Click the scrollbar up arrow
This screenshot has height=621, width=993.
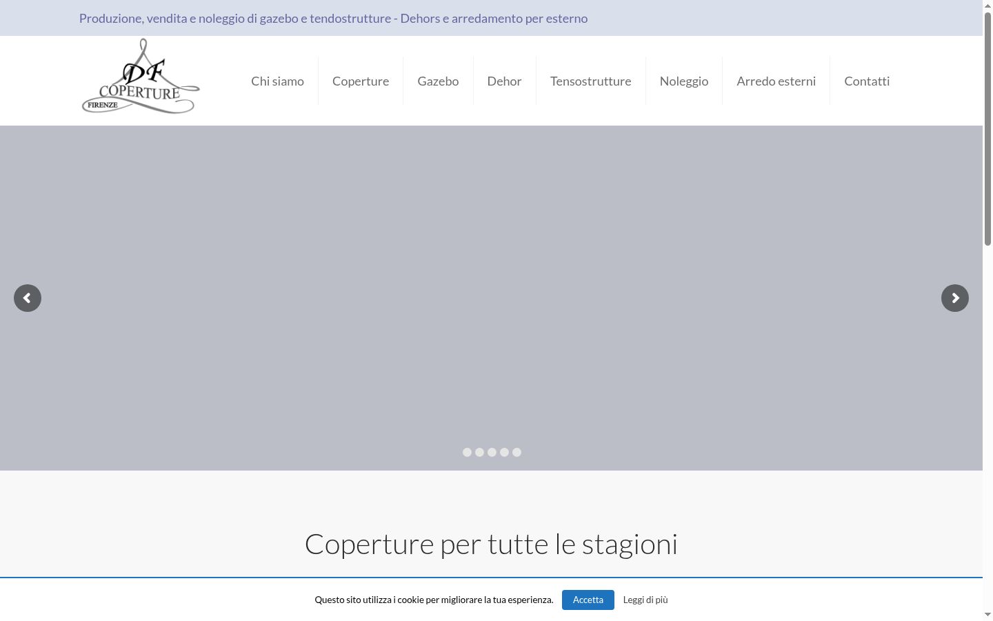pyautogui.click(x=987, y=5)
